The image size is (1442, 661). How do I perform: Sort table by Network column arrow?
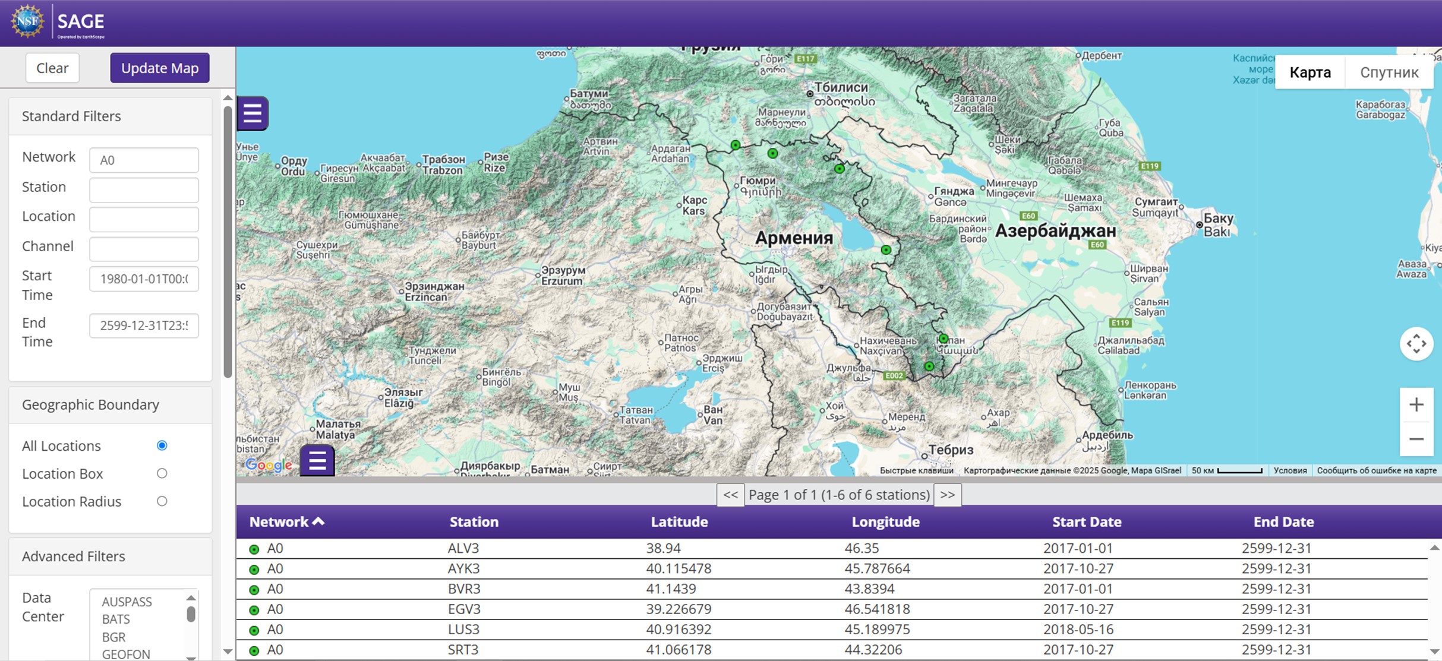(x=318, y=521)
